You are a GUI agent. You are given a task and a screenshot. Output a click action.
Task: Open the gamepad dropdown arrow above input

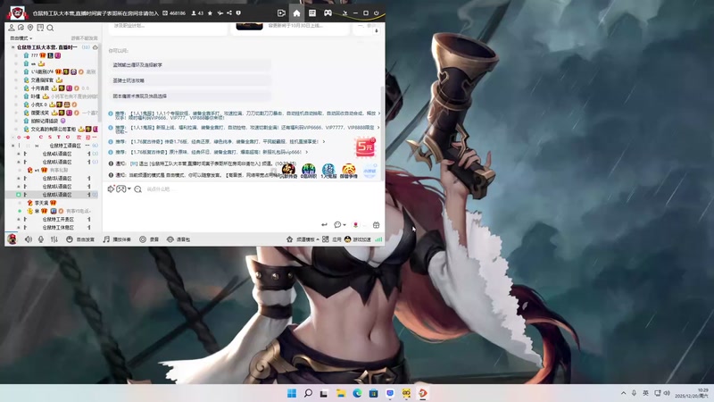click(x=129, y=188)
